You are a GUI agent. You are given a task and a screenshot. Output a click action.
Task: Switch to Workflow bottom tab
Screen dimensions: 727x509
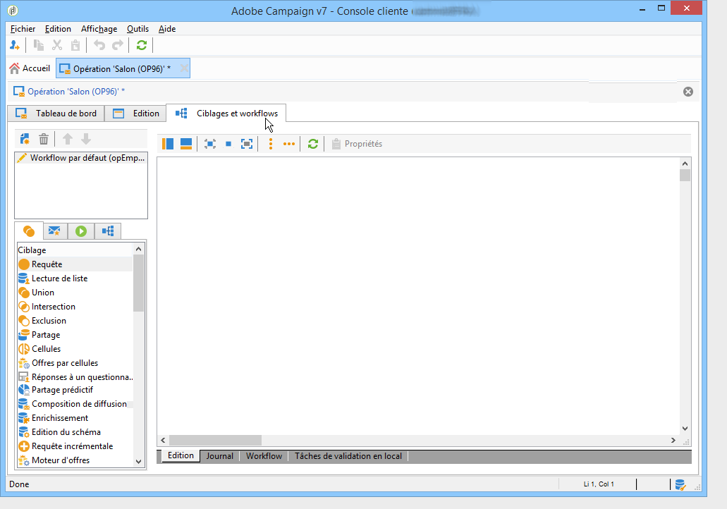coord(264,456)
